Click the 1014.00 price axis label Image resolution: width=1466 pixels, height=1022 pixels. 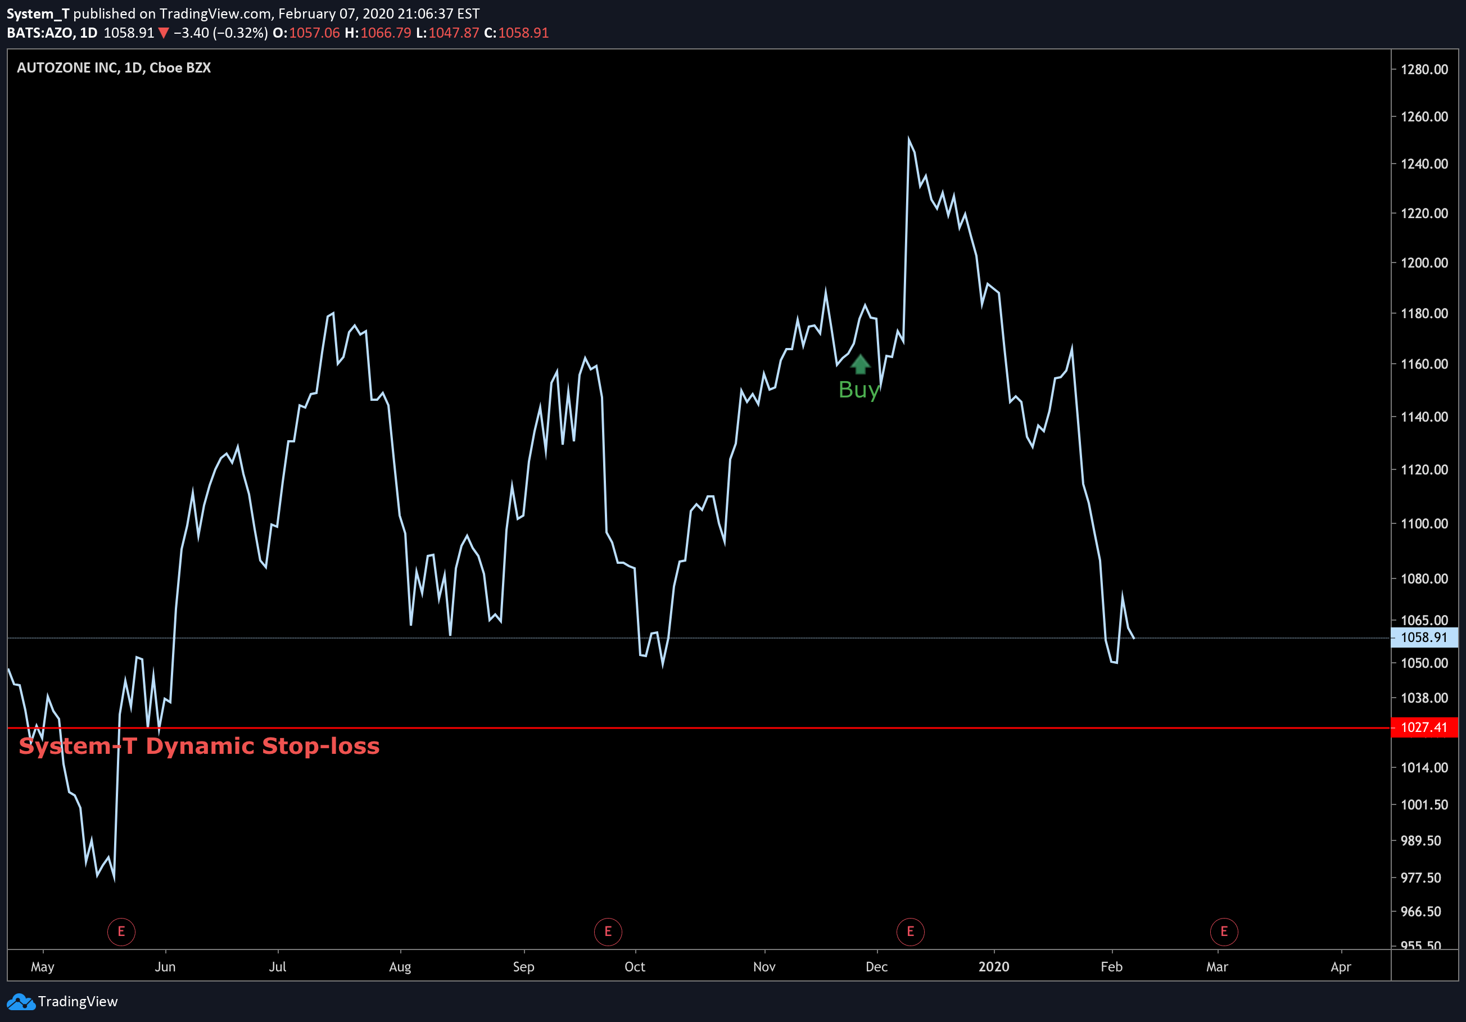pos(1424,768)
